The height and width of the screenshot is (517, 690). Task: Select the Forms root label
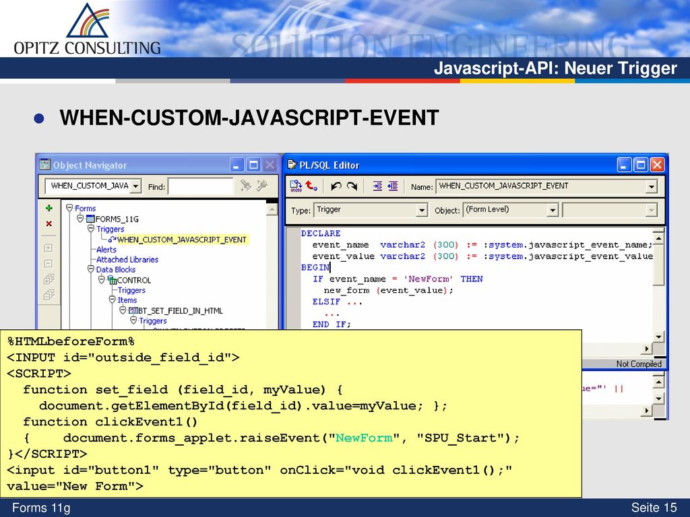(85, 209)
